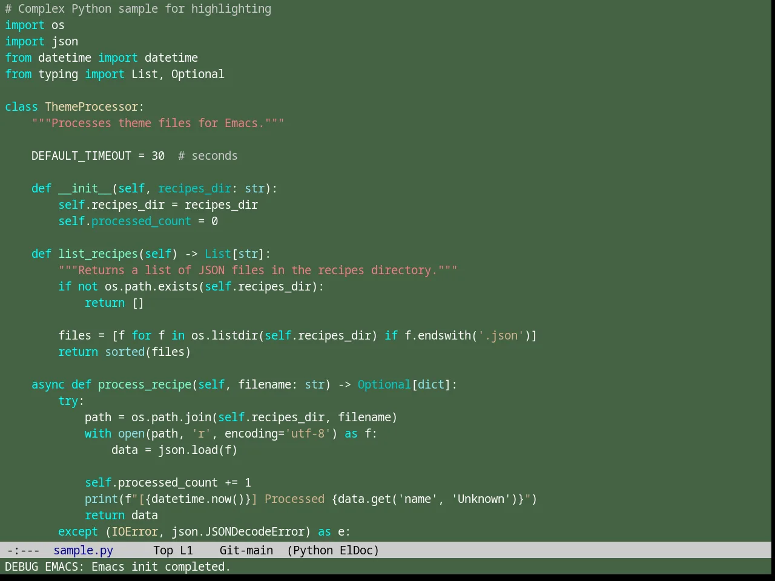Click the 'async' keyword
This screenshot has width=775, height=581.
pyautogui.click(x=48, y=384)
